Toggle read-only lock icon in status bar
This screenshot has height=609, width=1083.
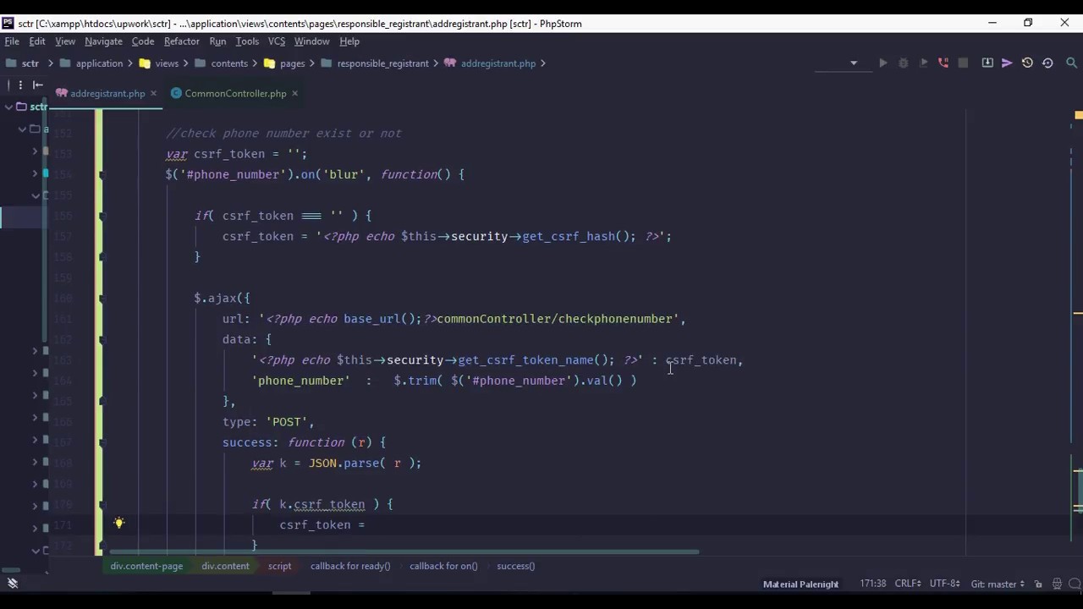coord(1040,584)
